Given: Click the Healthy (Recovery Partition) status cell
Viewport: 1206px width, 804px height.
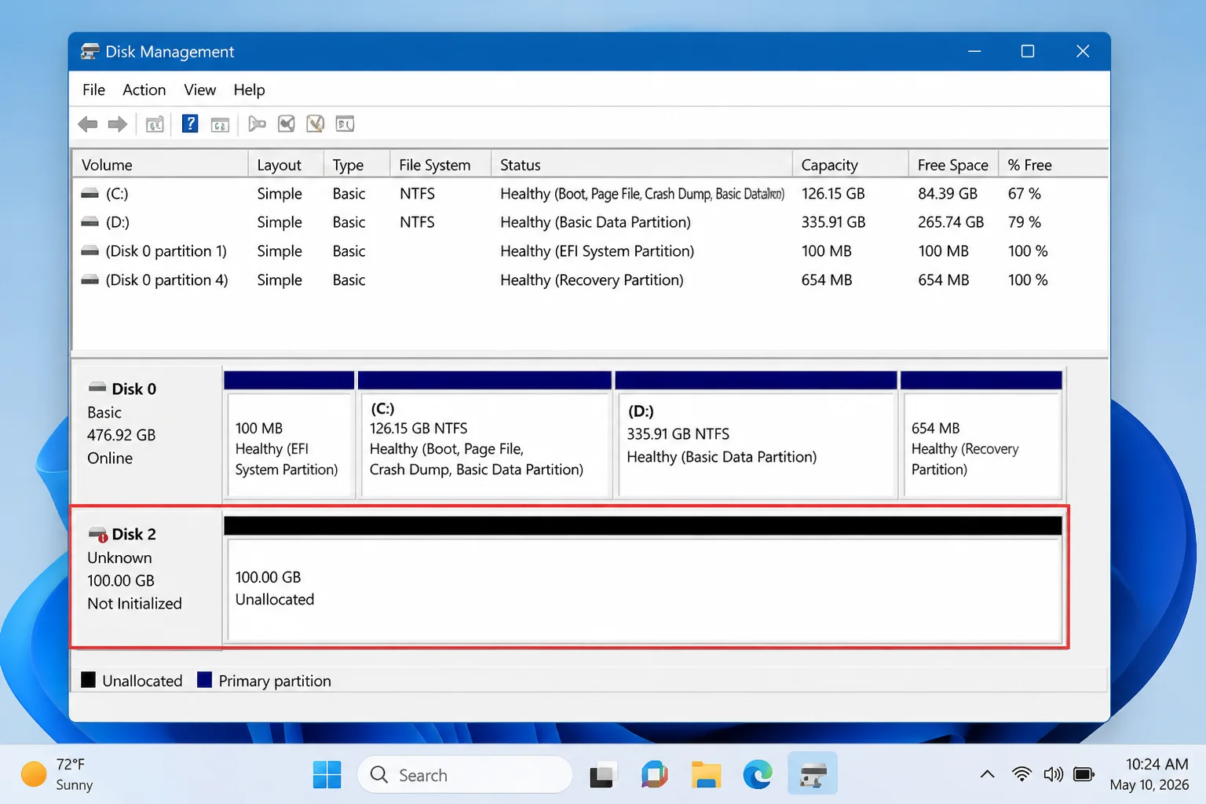Looking at the screenshot, I should tap(592, 280).
